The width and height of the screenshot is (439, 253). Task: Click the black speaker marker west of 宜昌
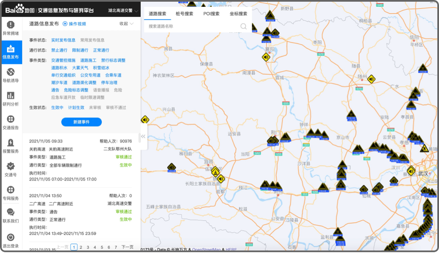(x=172, y=168)
